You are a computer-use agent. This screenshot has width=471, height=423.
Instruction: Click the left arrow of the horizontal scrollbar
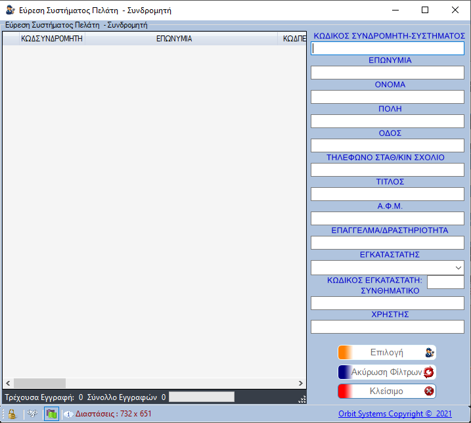[8, 384]
